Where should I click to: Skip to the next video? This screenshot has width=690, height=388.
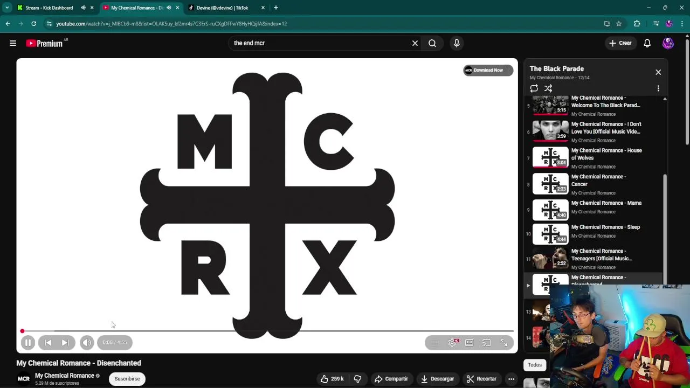65,342
